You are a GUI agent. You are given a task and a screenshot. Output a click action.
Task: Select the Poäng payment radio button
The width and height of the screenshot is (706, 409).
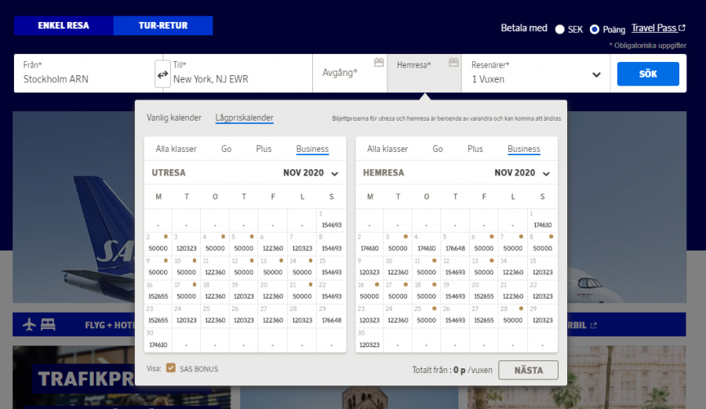595,29
